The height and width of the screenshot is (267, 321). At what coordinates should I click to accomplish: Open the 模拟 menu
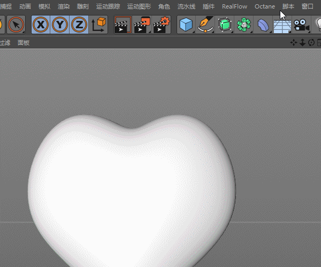coord(44,6)
